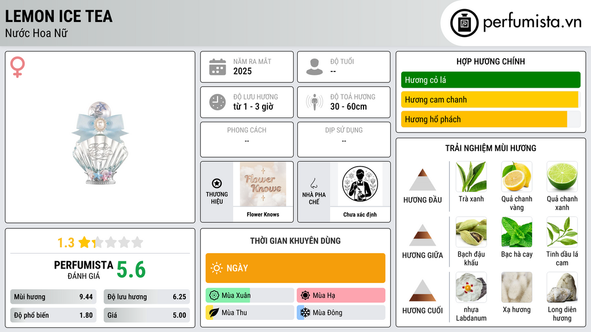Open the Xạ hương note image

click(x=517, y=287)
